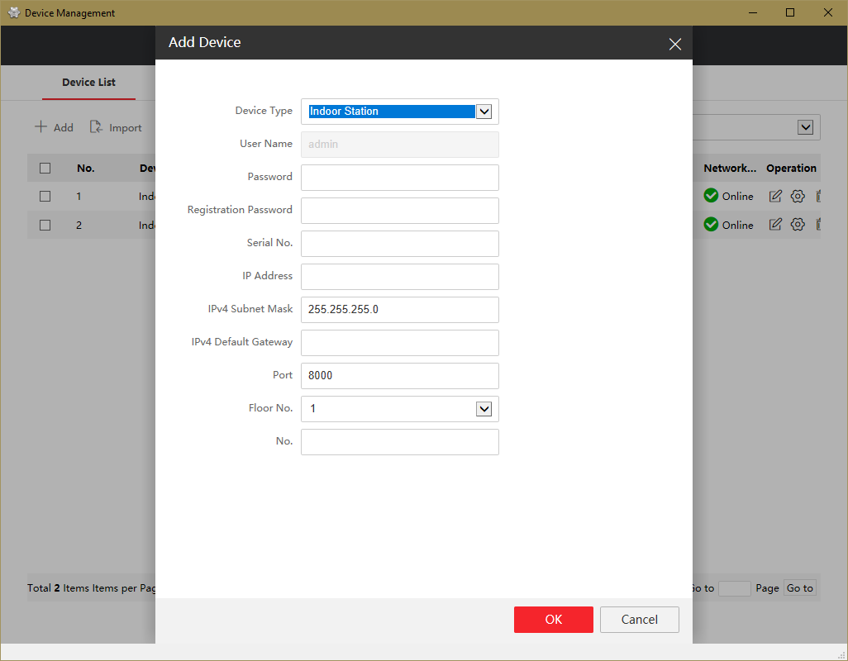Click the Registration Password field
Image resolution: width=848 pixels, height=661 pixels.
pos(400,210)
